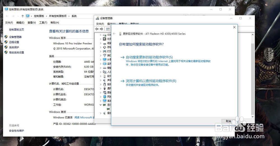Expand the mice category arrow
280x146 pixels.
point(101,84)
